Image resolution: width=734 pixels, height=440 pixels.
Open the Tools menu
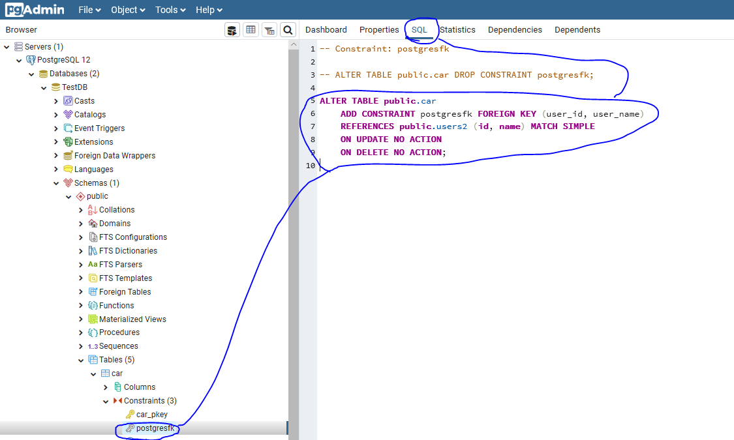click(170, 10)
